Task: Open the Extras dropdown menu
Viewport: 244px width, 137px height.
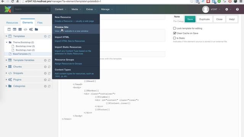Action: [x=91, y=9]
